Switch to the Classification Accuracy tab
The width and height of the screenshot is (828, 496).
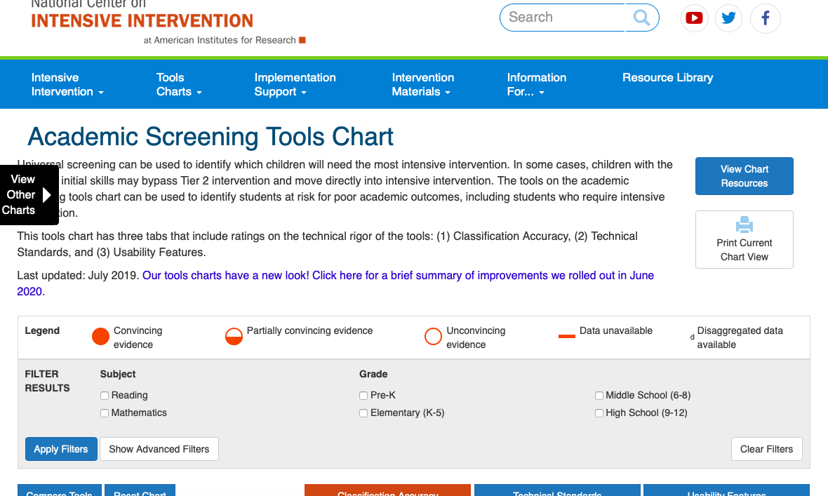point(387,490)
